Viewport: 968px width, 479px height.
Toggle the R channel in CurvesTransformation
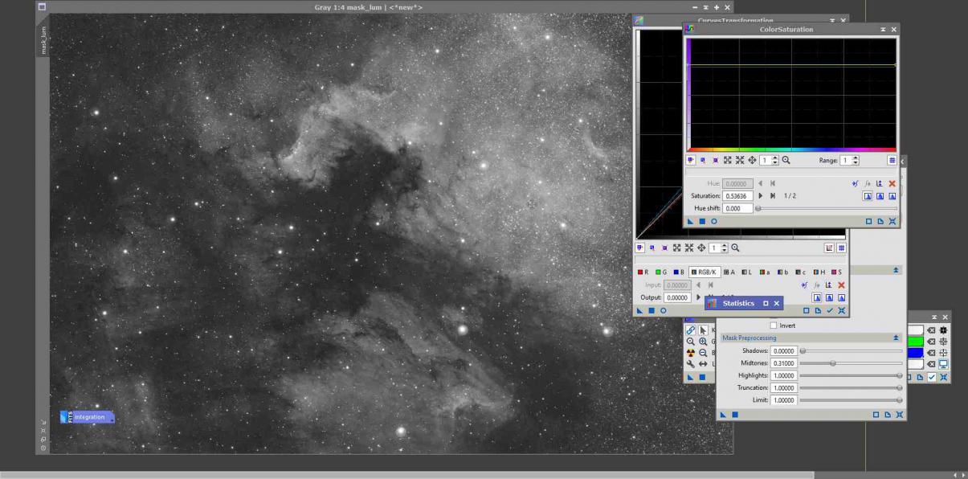(643, 272)
